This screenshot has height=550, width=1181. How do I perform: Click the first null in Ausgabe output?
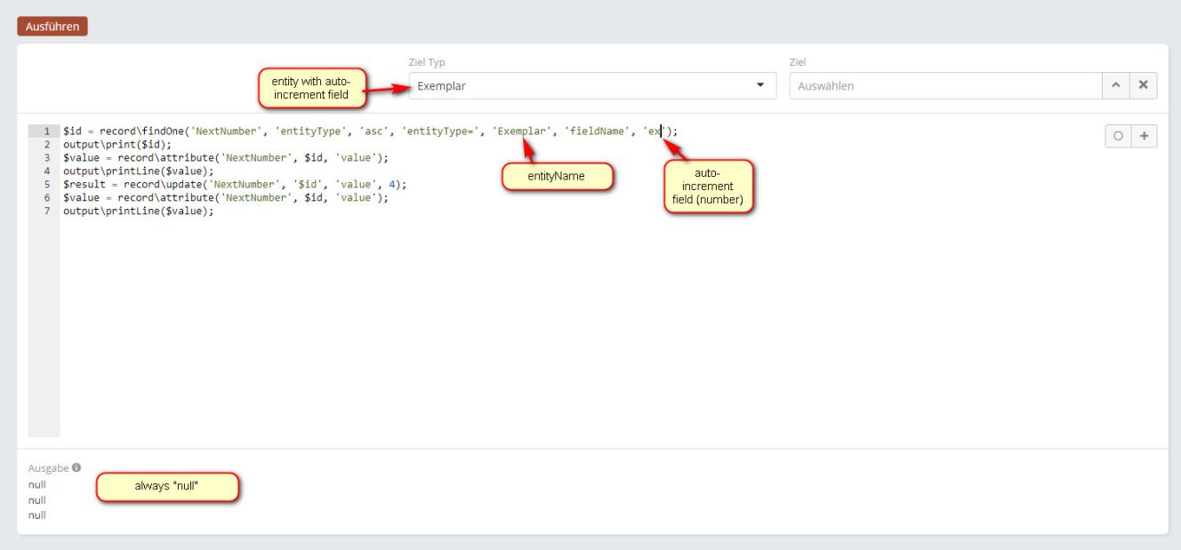37,485
